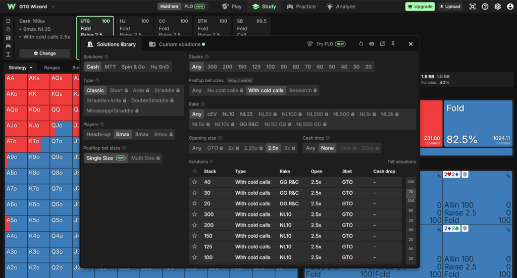Select the BTN position card
Image resolution: width=517 pixels, height=278 pixels.
(213, 27)
